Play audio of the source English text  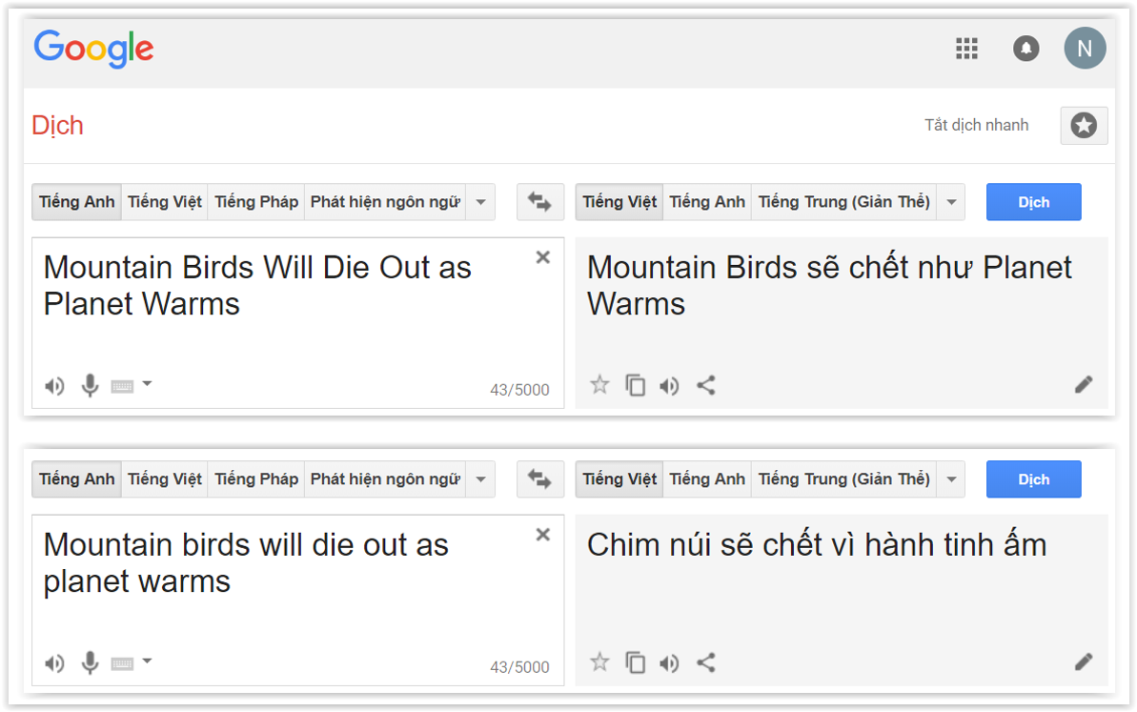pos(54,385)
